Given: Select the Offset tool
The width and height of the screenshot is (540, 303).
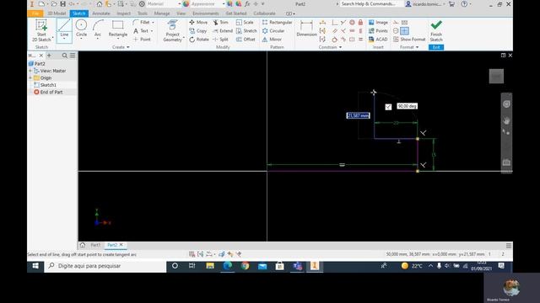Looking at the screenshot, I should coord(246,40).
